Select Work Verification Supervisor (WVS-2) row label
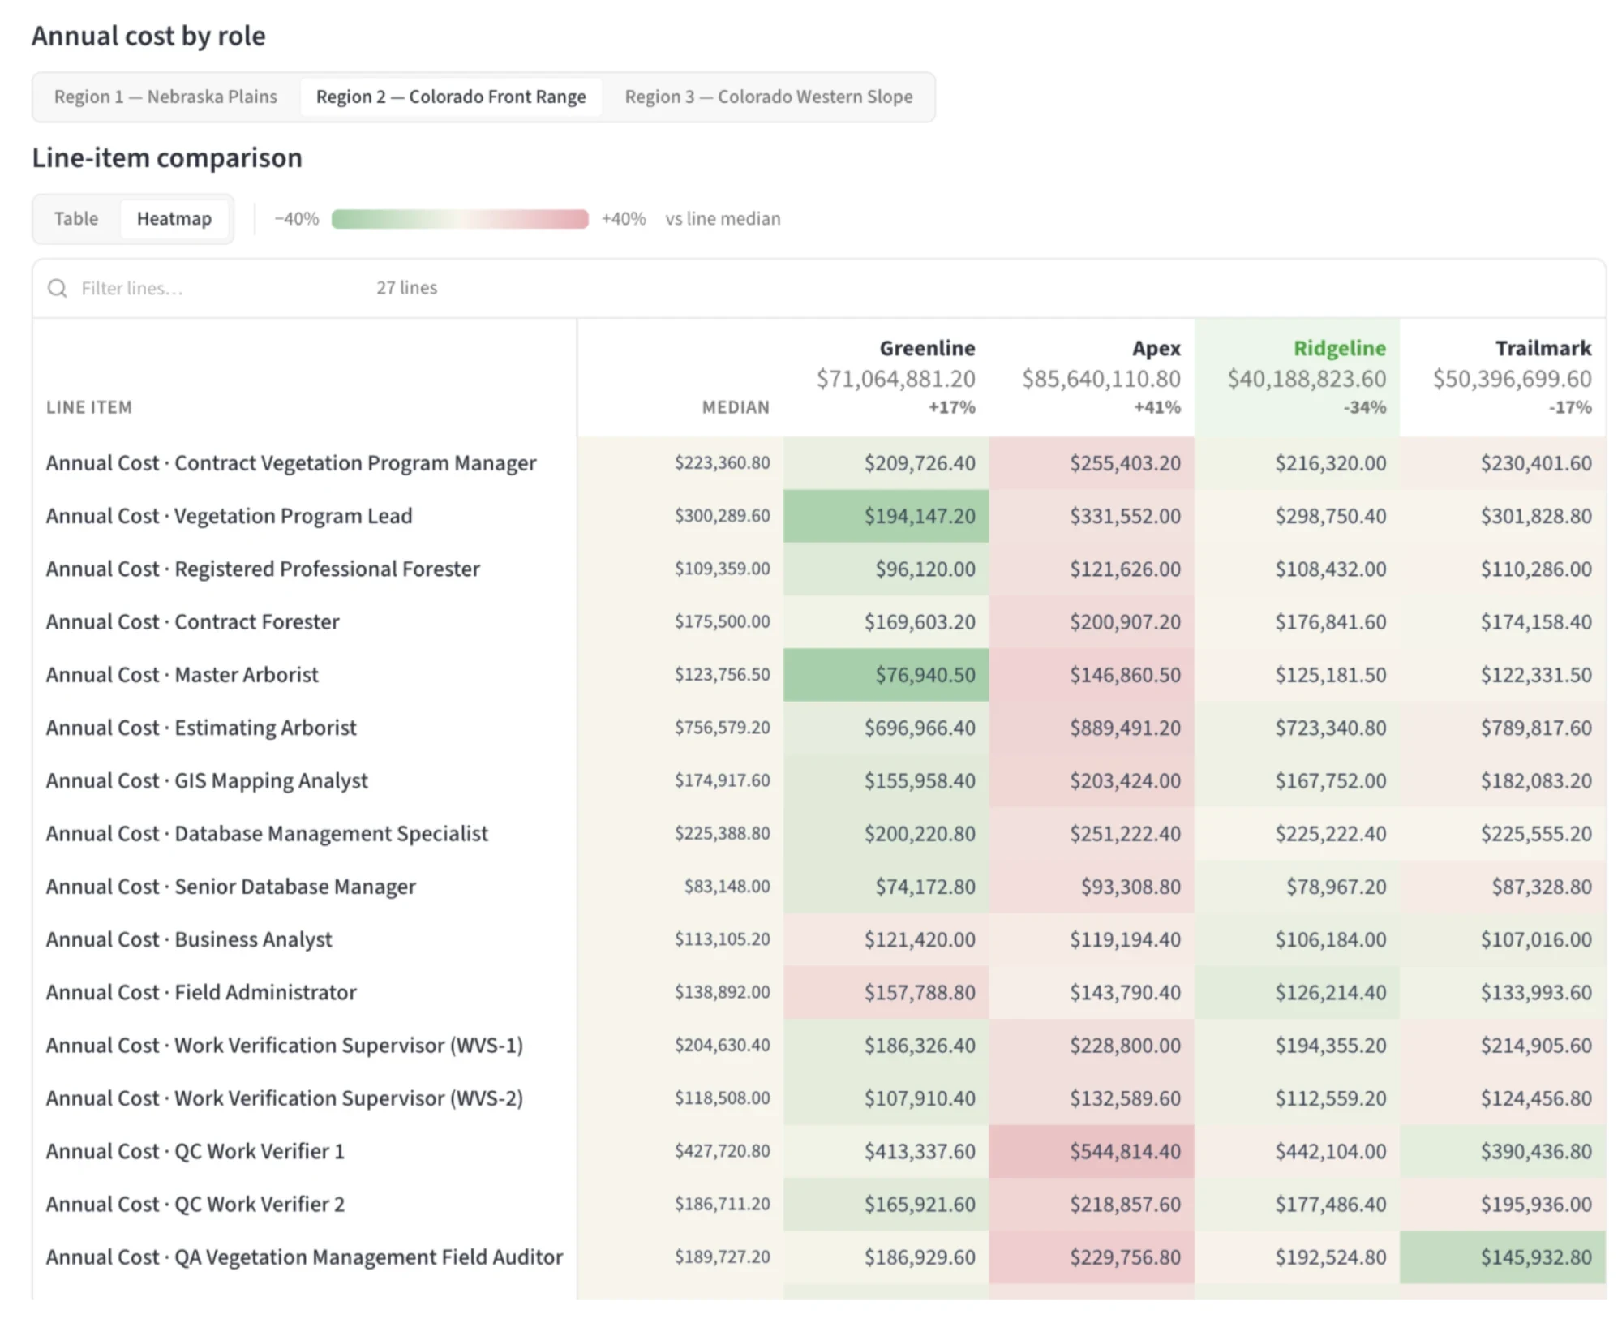 [285, 1098]
